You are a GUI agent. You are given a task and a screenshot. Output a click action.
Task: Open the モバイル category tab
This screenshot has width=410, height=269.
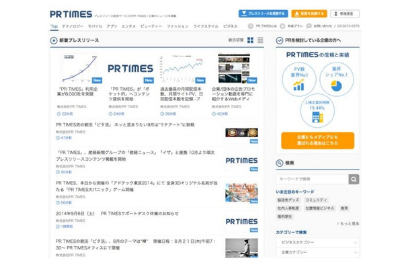[x=95, y=26]
